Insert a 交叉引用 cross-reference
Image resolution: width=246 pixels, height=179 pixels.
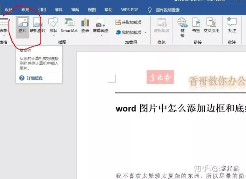tap(211, 25)
